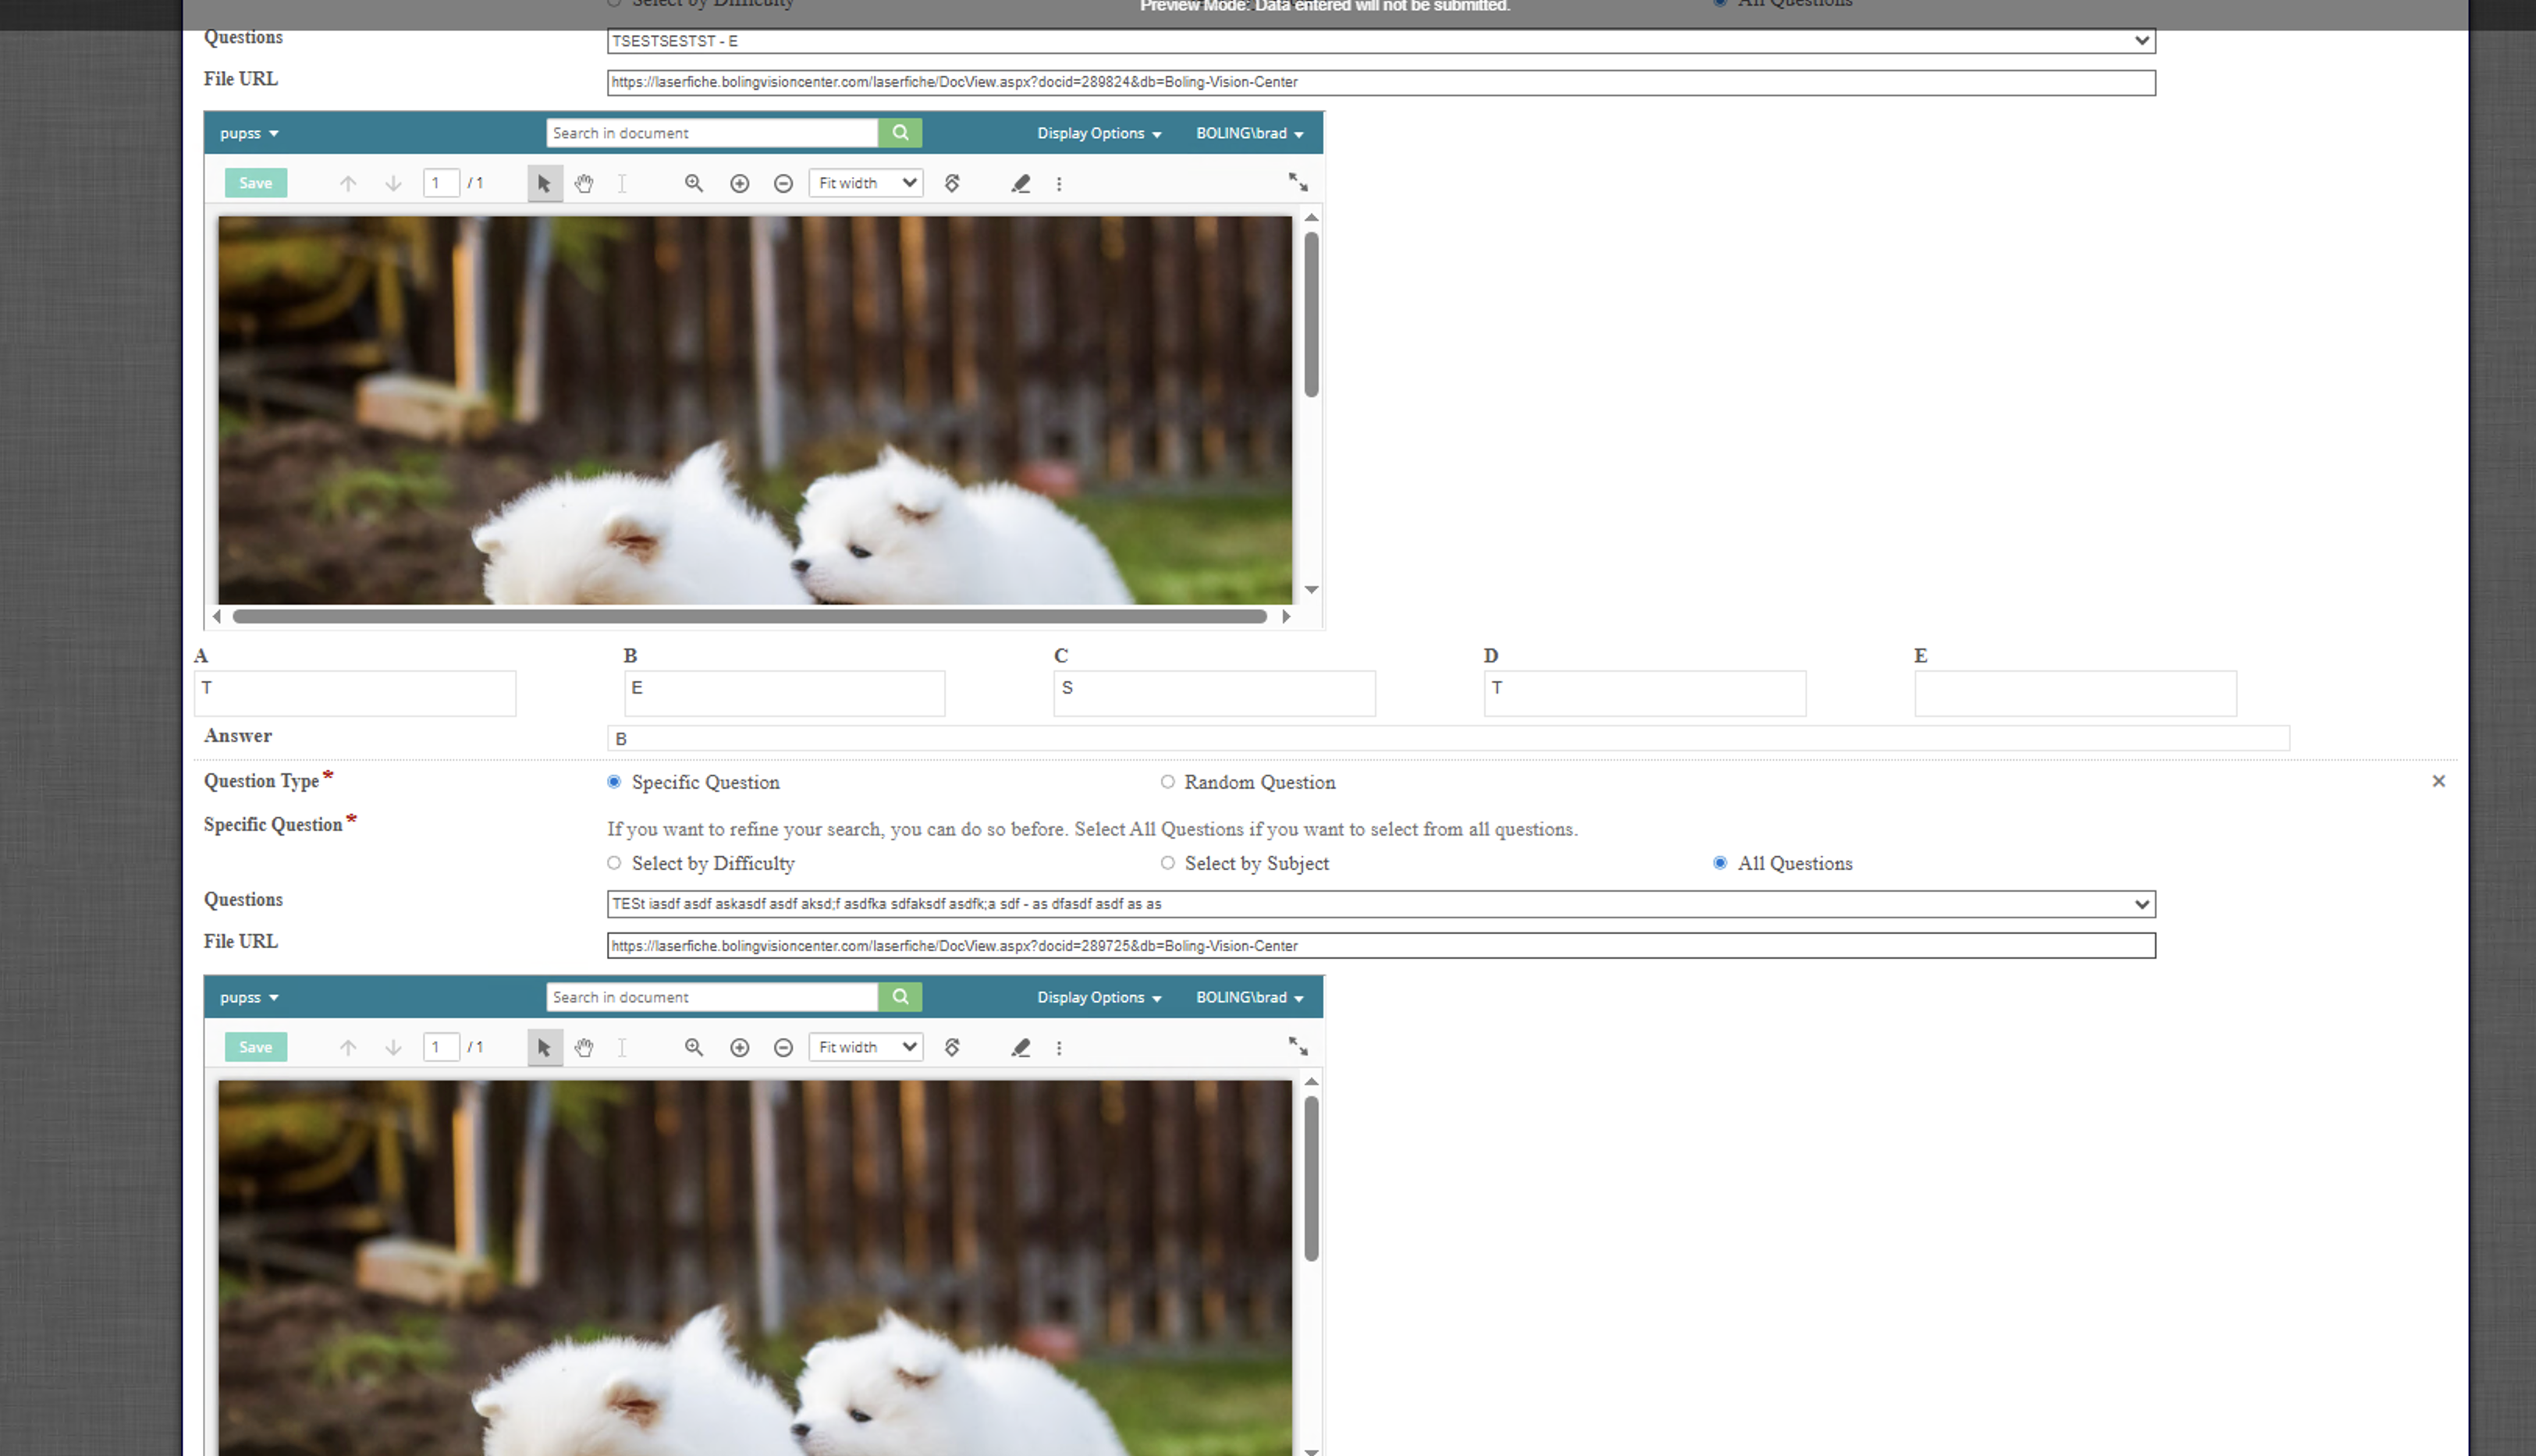2536x1456 pixels.
Task: Select the hand pan tool in upper viewer
Action: tap(584, 183)
